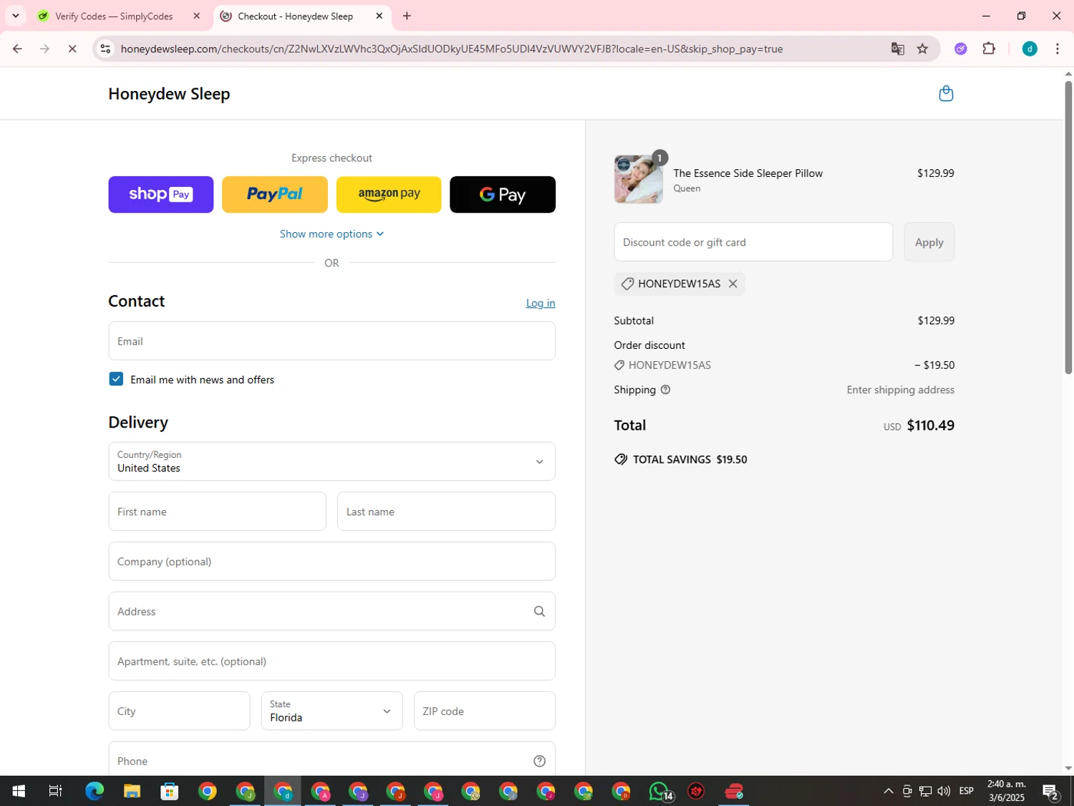Open the Windows Start menu

pyautogui.click(x=19, y=791)
